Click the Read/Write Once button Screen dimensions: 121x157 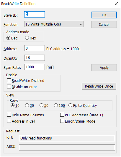coord(99,86)
